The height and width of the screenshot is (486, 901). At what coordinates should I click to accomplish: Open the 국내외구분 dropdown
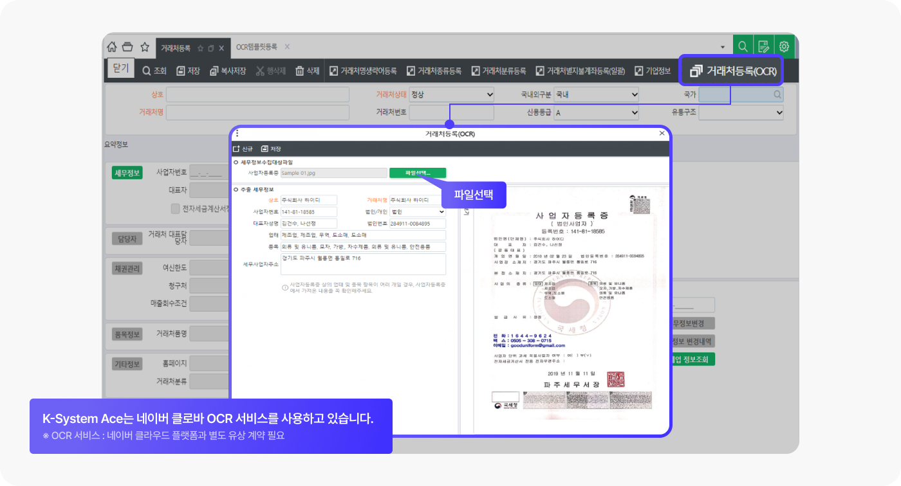click(597, 94)
